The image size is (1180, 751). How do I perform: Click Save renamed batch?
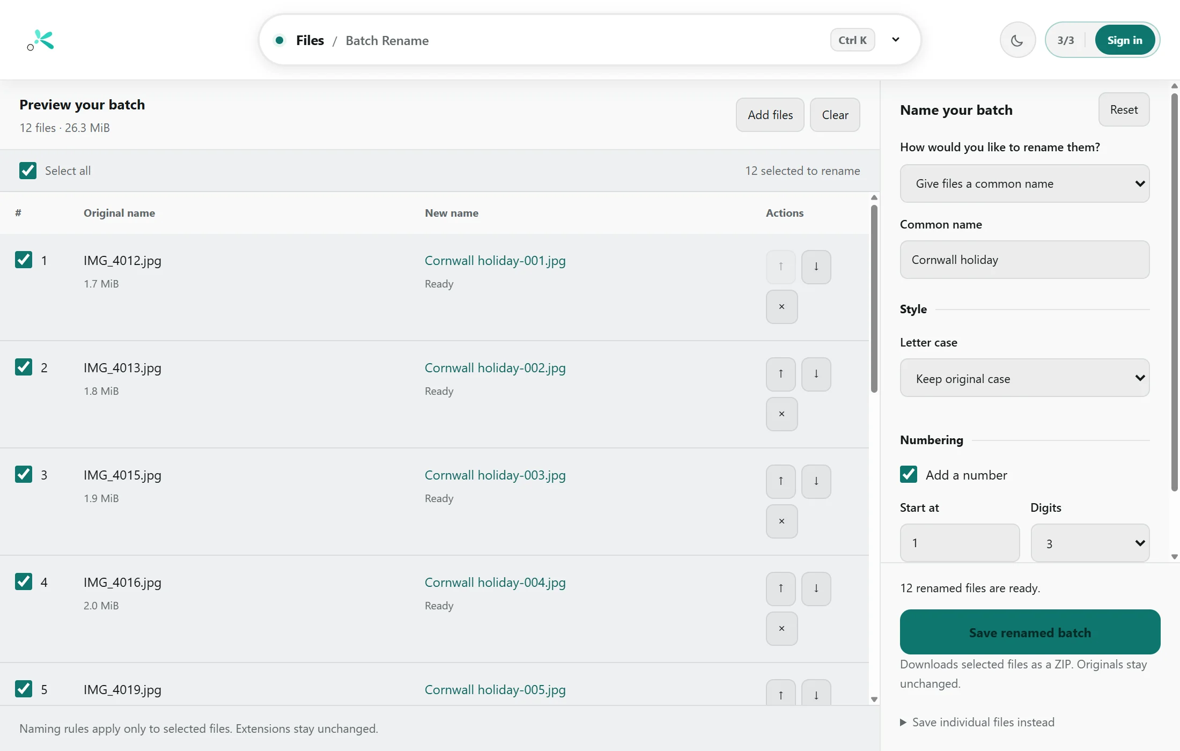tap(1030, 632)
